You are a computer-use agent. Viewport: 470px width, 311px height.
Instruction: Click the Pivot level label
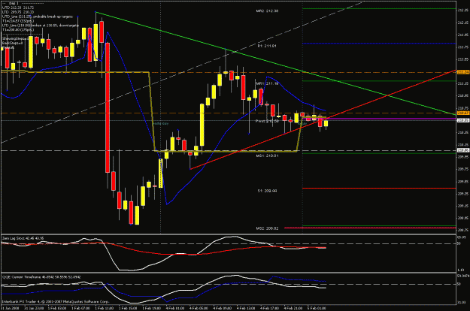(267, 121)
